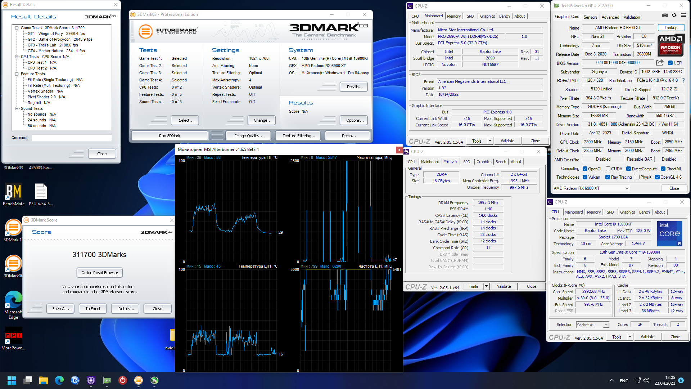Image resolution: width=691 pixels, height=389 pixels.
Task: Open the red power icon in taskbar
Action: click(x=123, y=380)
